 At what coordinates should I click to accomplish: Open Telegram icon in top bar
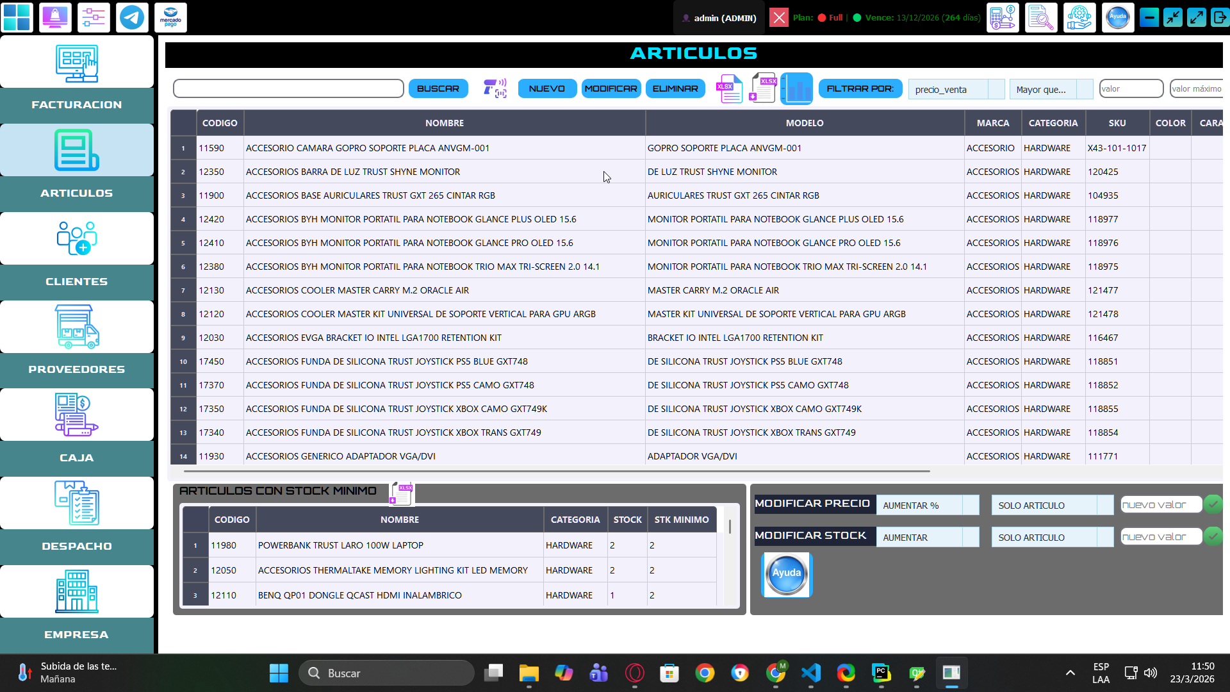(132, 17)
